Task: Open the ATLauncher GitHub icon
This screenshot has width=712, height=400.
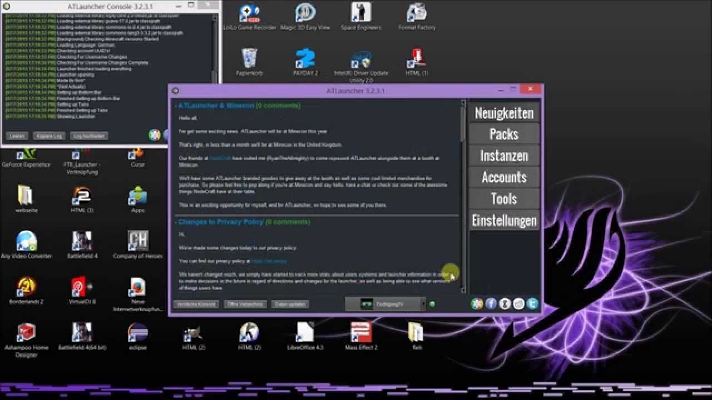Action: tap(505, 303)
